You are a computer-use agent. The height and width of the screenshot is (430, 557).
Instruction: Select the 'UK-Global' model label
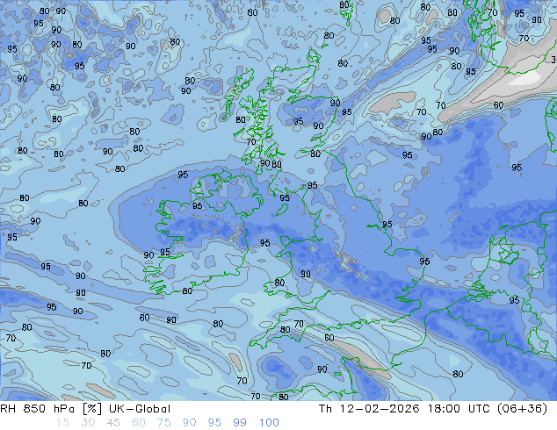coord(140,409)
